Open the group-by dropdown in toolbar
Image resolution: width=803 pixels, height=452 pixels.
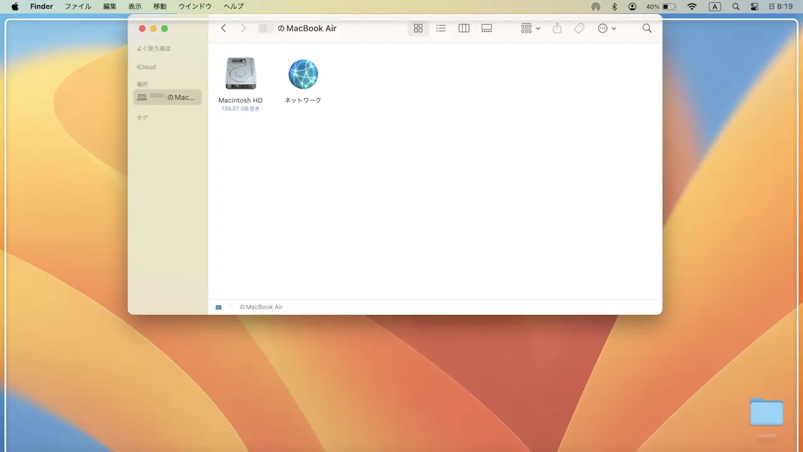(530, 28)
